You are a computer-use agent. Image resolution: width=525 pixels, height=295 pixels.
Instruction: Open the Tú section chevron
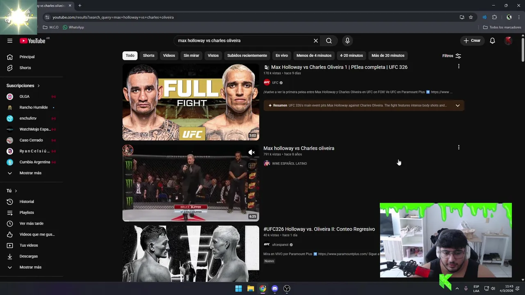(x=16, y=191)
